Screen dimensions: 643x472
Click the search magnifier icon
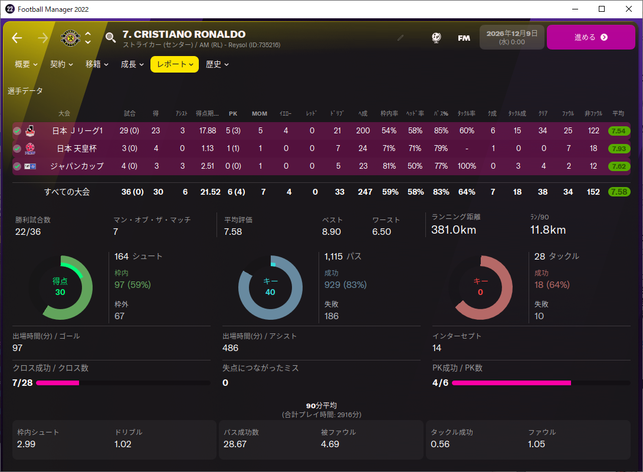(110, 38)
